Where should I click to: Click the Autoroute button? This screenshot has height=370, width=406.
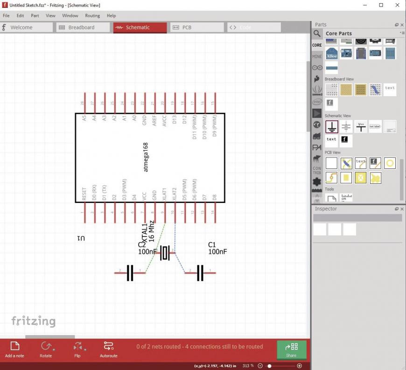pyautogui.click(x=108, y=350)
